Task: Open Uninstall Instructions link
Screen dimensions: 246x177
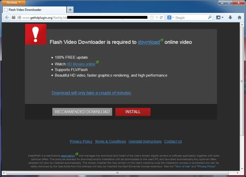Action: (x=145, y=141)
